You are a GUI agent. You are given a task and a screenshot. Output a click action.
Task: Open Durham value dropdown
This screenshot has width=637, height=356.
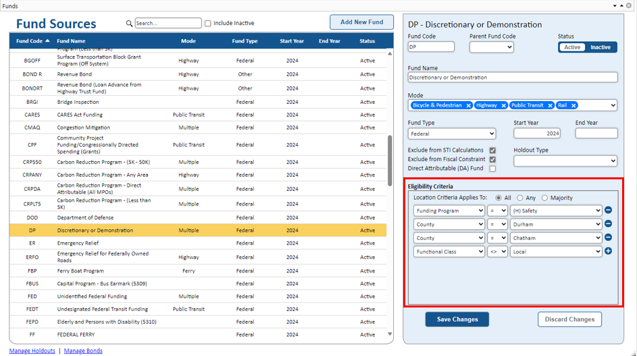point(556,225)
